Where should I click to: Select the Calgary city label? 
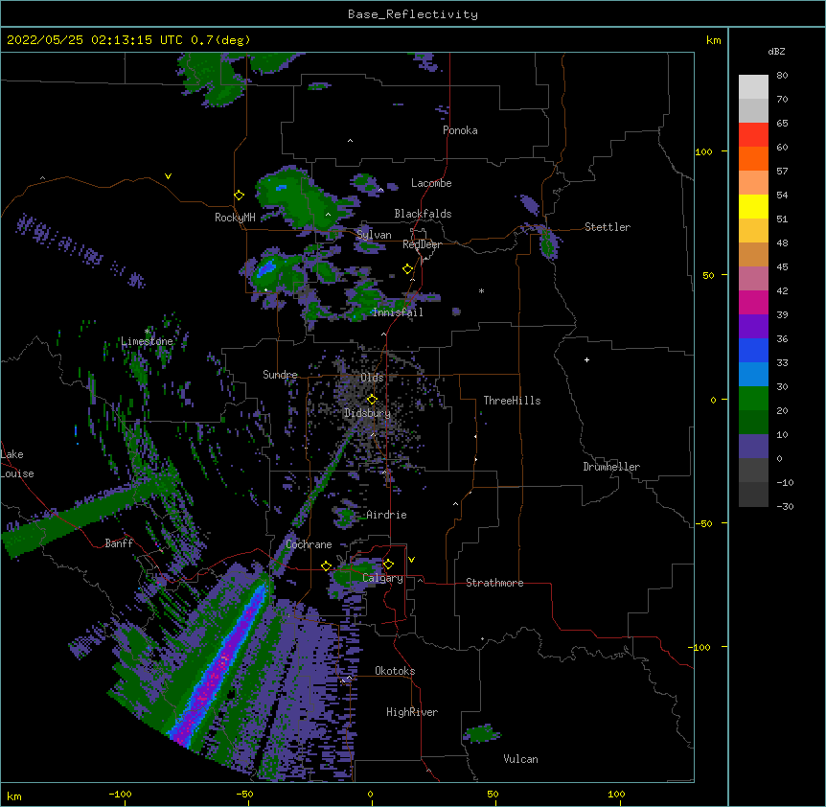click(382, 578)
